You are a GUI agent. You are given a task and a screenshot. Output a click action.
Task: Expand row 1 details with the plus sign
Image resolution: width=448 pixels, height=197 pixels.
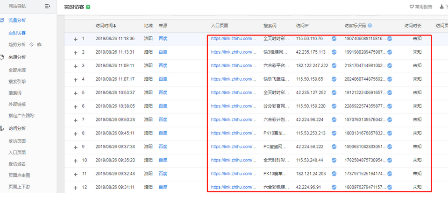(75, 39)
